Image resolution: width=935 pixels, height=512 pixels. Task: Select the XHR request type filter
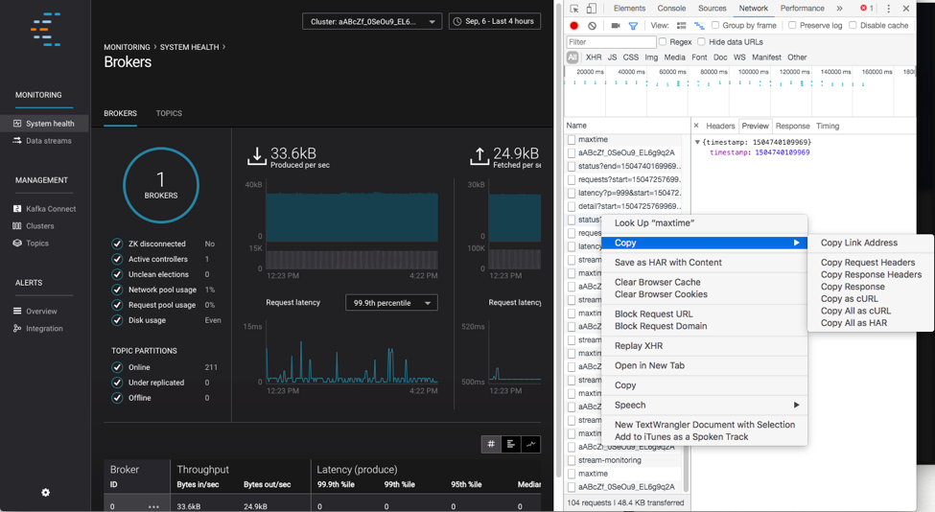click(x=594, y=58)
